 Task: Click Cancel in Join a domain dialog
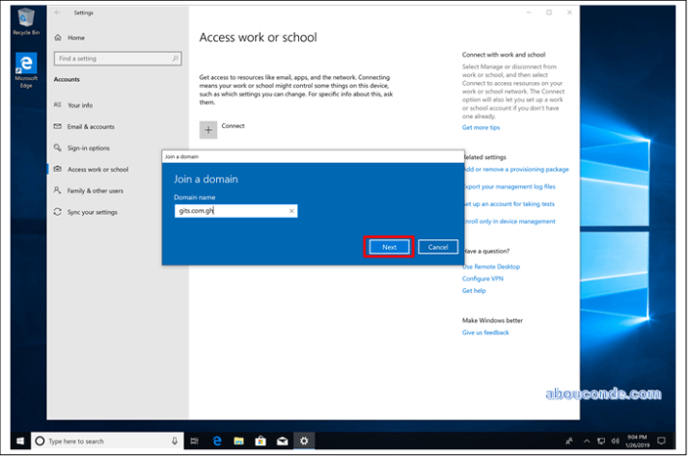tap(437, 247)
